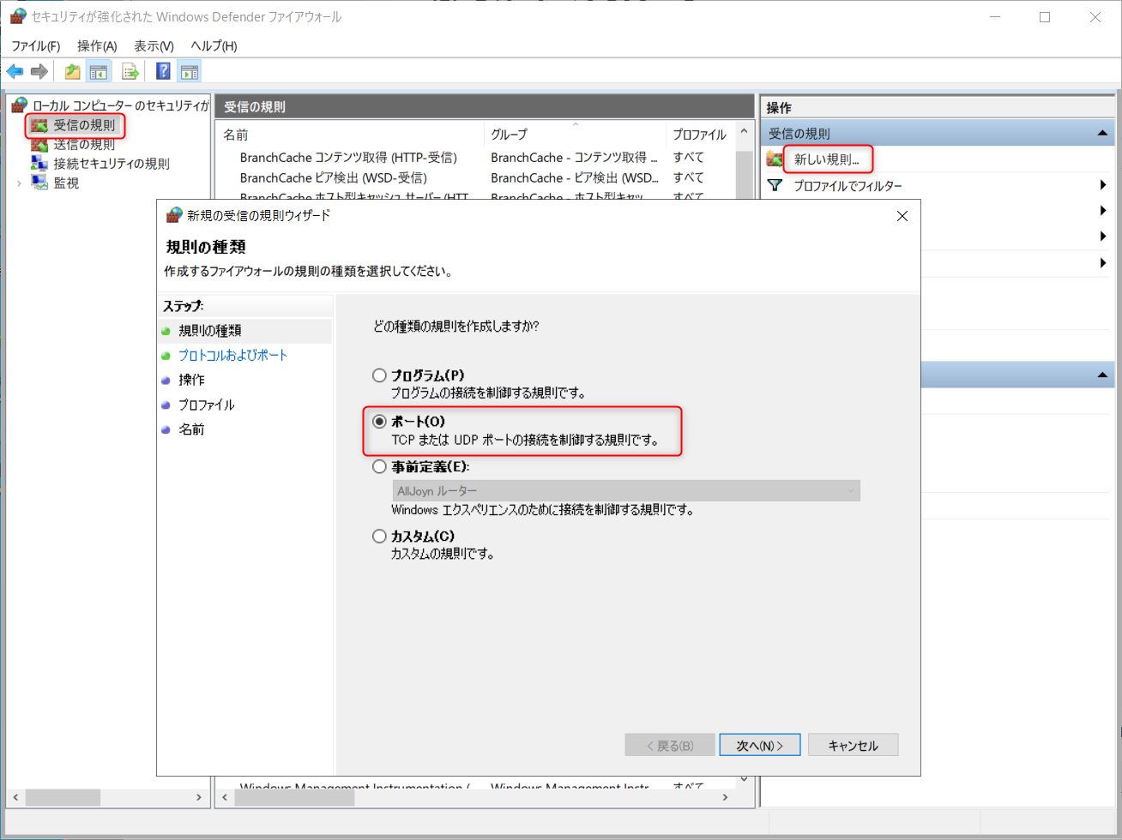Click the tree pane horizontal scrollbar right arrow

click(x=198, y=797)
